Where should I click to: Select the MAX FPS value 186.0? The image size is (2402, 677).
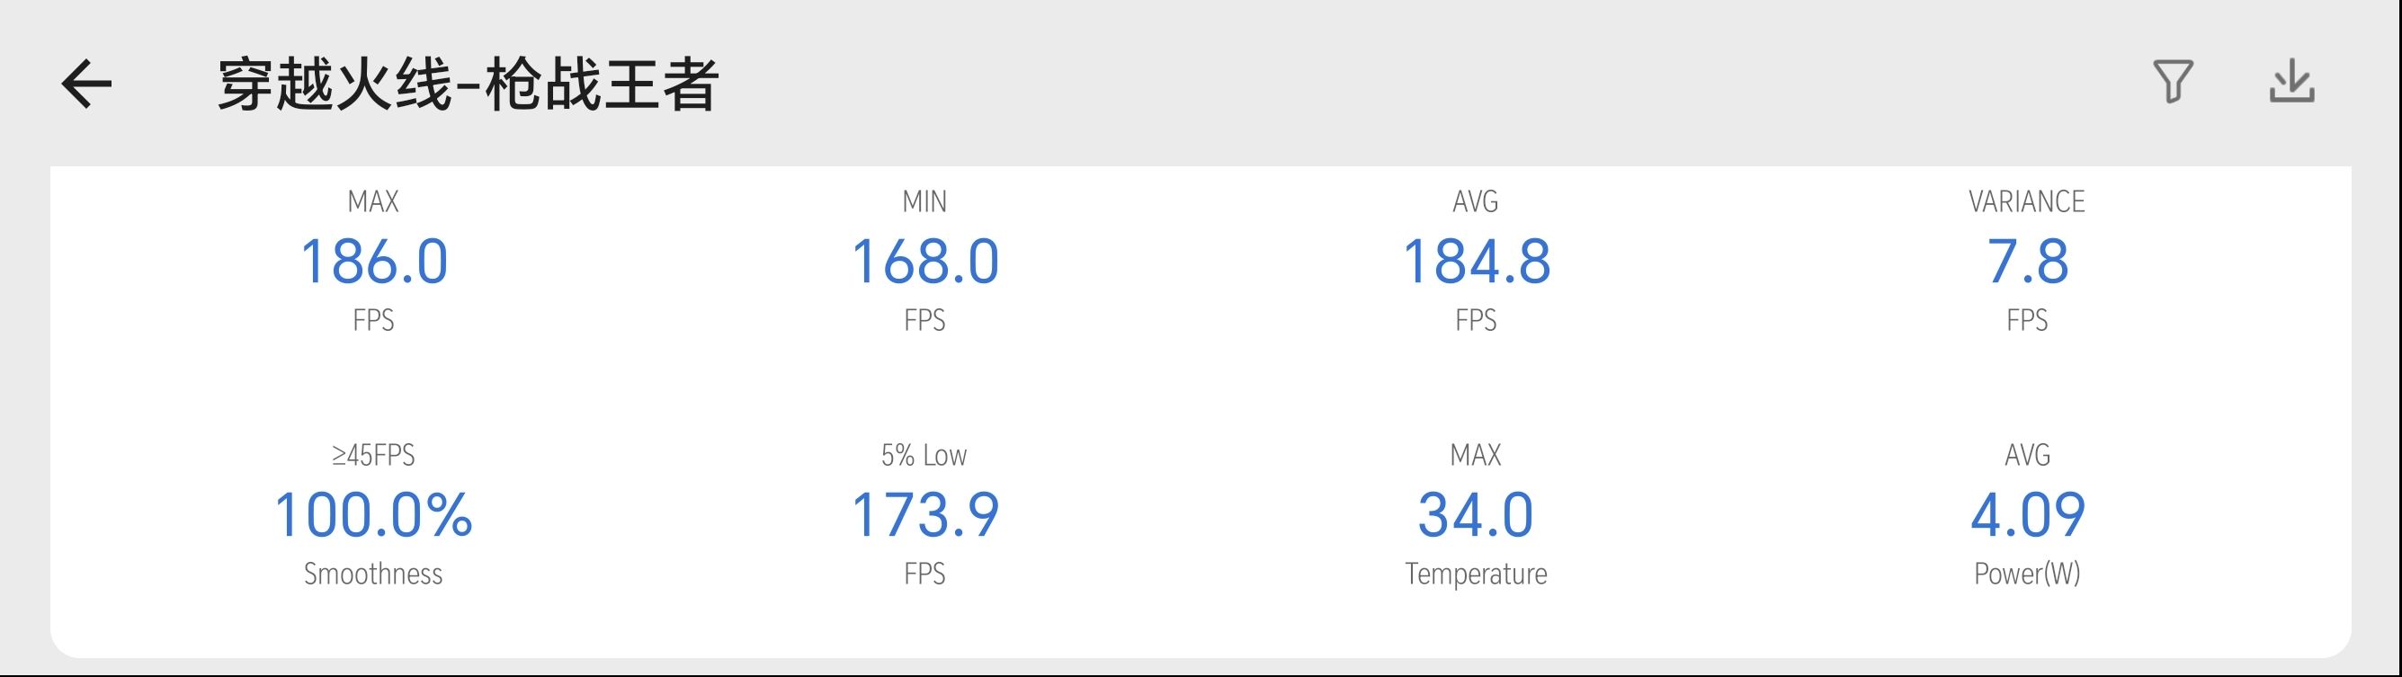coord(374,261)
